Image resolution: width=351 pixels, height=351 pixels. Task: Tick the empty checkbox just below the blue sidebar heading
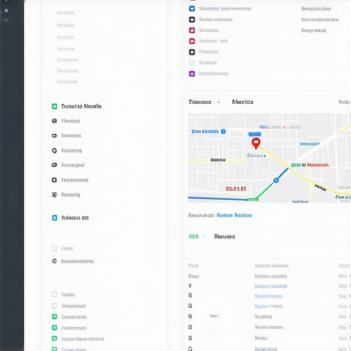pos(54,248)
